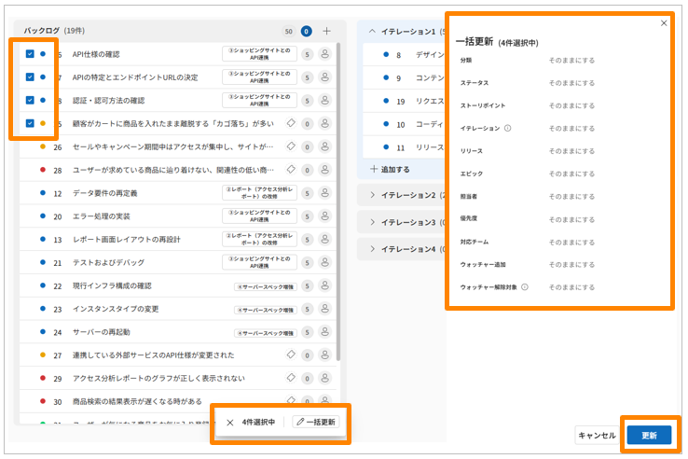This screenshot has width=688, height=459.
Task: Click the info icon next to ウォッチャー解除対象
Action: click(x=525, y=287)
